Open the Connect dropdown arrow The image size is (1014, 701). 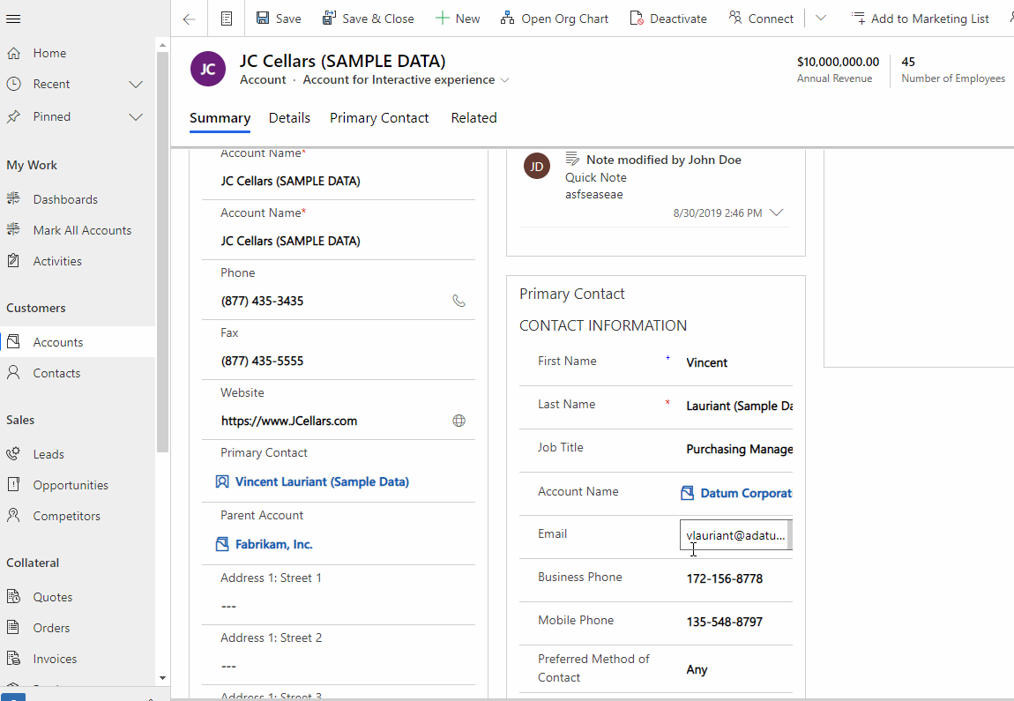point(821,19)
